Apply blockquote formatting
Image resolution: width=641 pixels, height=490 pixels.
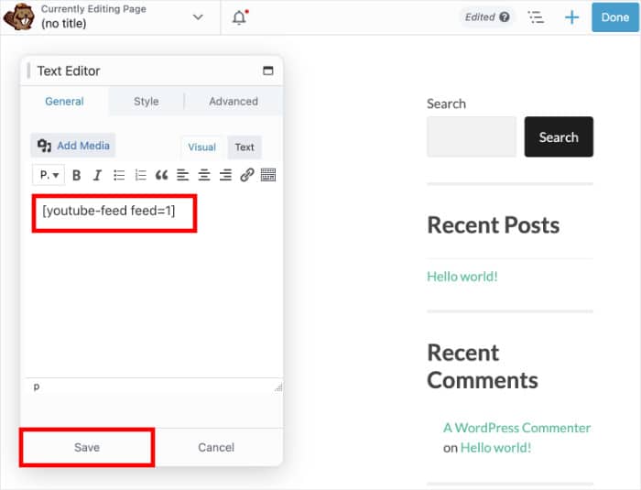click(161, 176)
